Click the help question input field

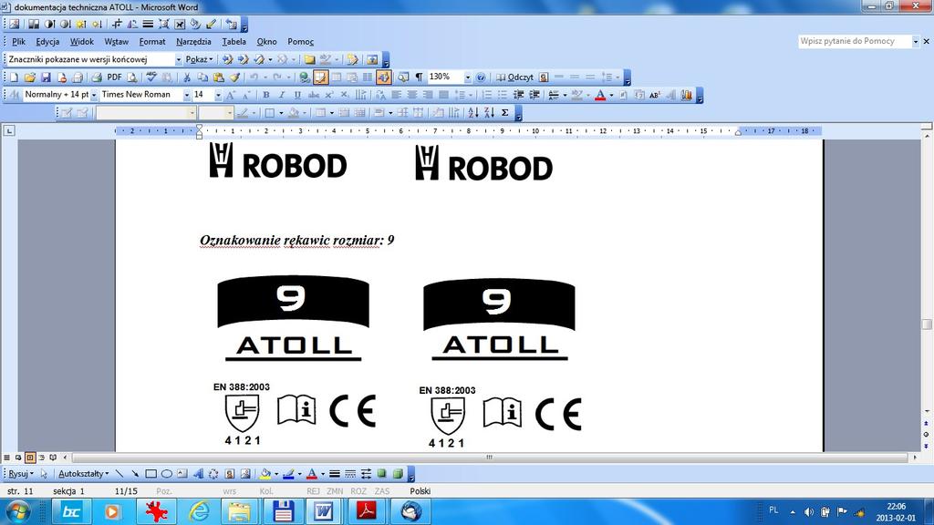[x=856, y=41]
